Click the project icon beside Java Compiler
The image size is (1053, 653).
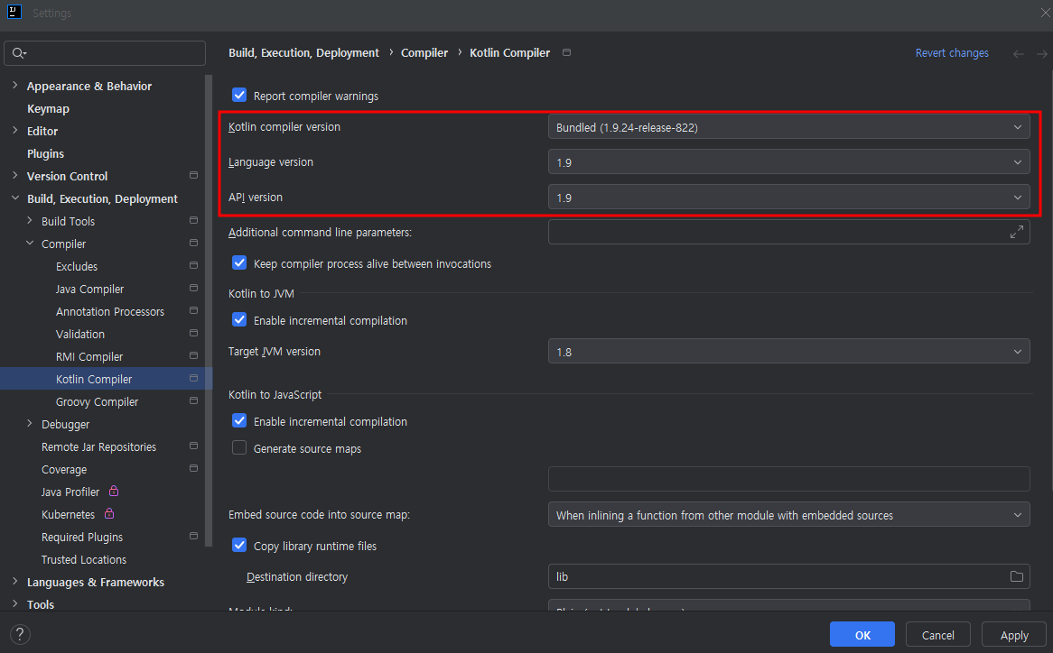[193, 288]
